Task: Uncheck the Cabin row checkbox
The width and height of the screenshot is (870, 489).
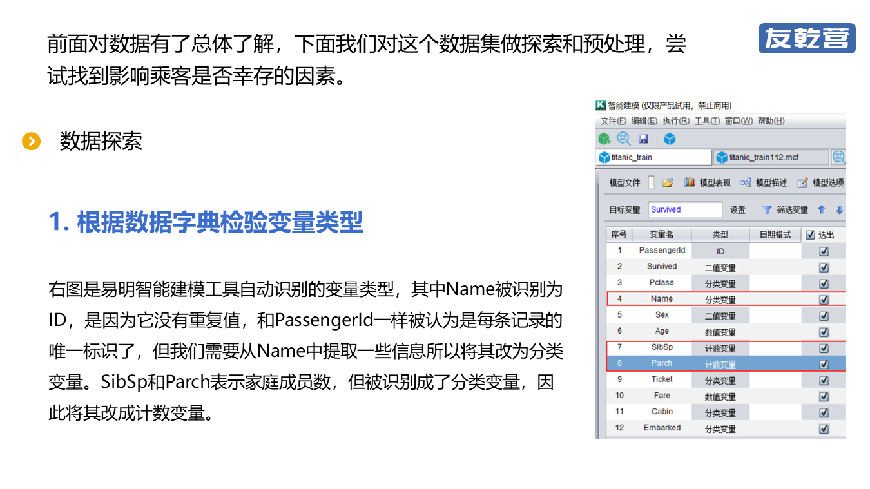Action: pos(824,413)
